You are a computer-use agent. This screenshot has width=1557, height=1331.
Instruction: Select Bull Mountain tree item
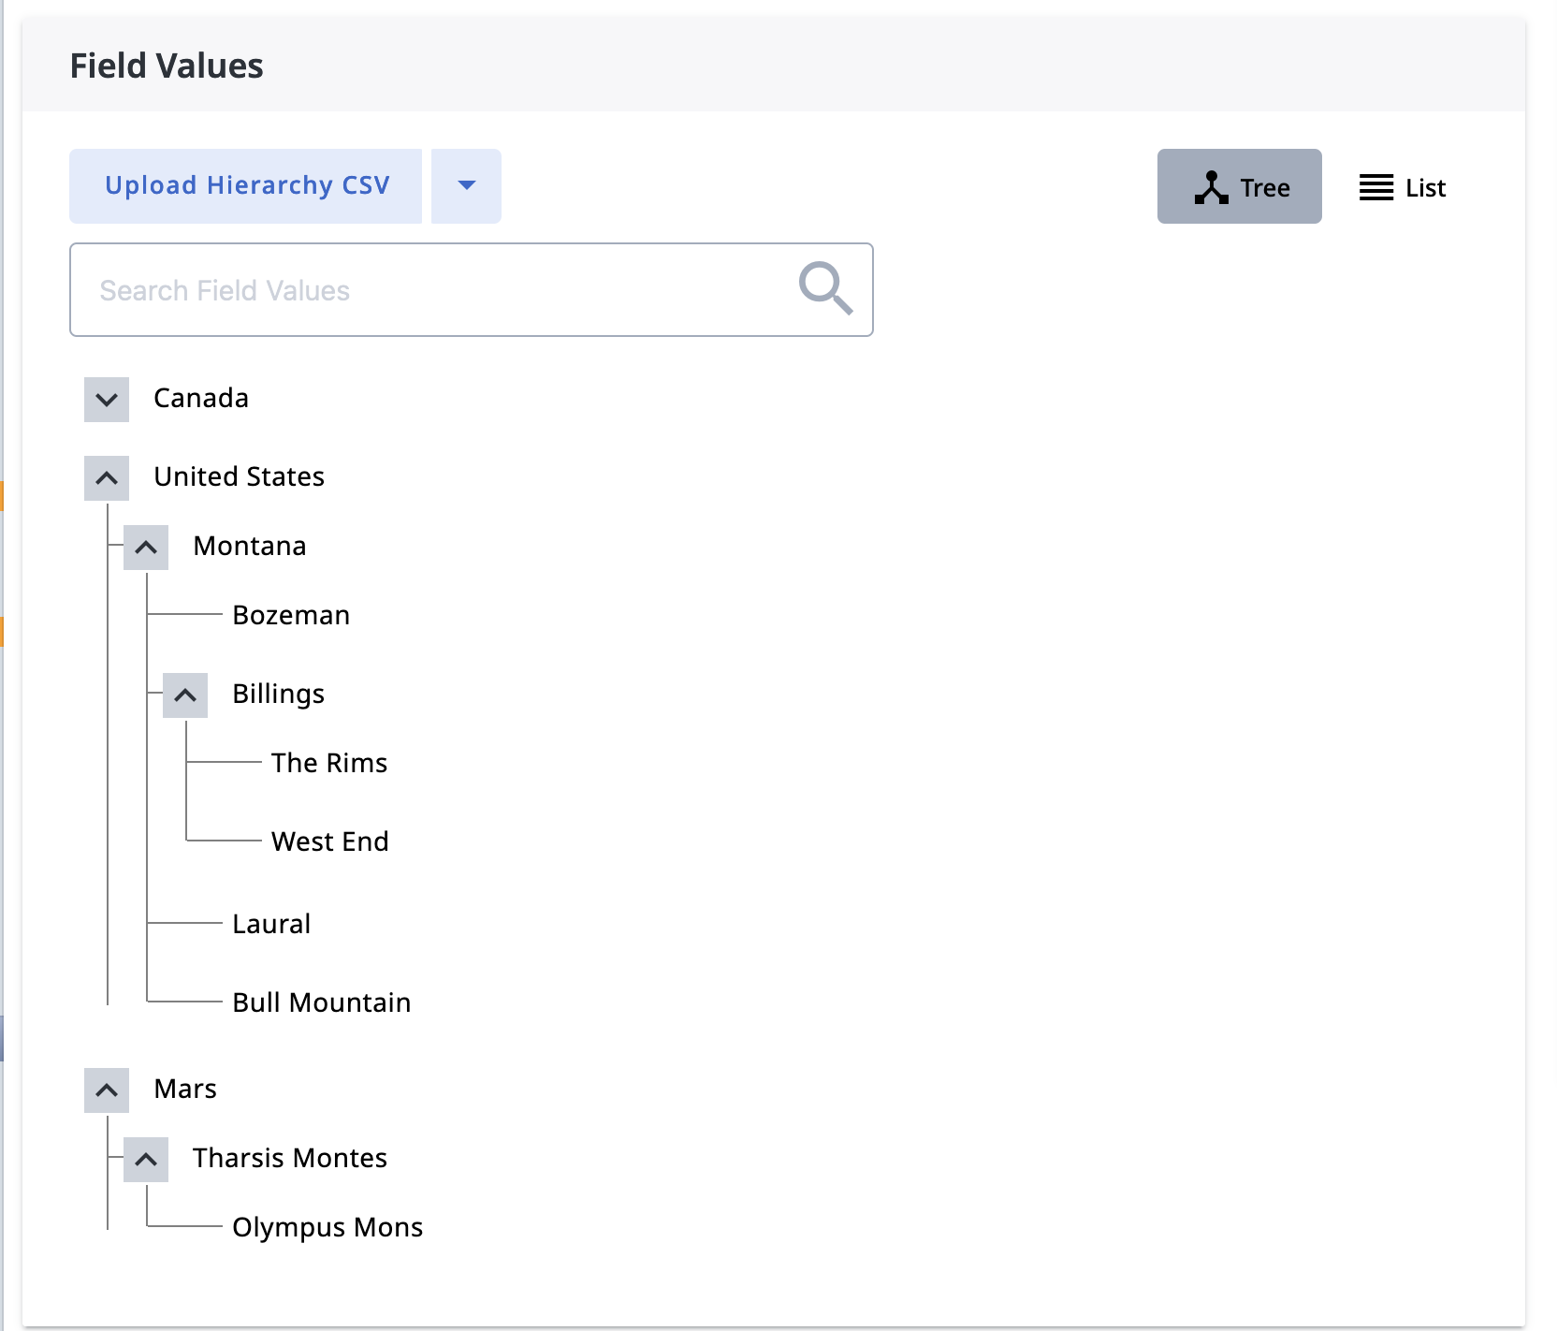pyautogui.click(x=322, y=1002)
